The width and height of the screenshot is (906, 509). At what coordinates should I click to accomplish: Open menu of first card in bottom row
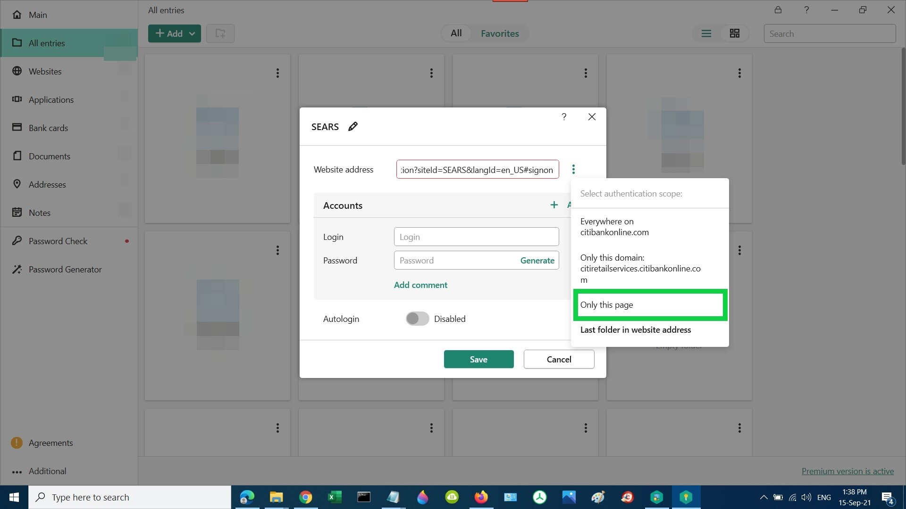[277, 428]
